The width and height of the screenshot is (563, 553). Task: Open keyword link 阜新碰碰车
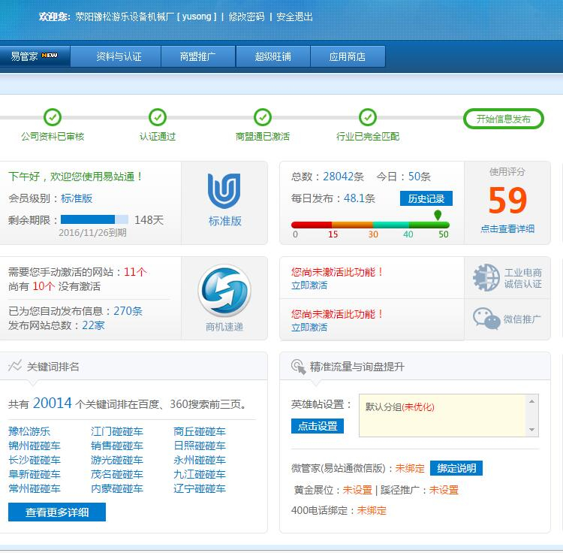tap(35, 474)
